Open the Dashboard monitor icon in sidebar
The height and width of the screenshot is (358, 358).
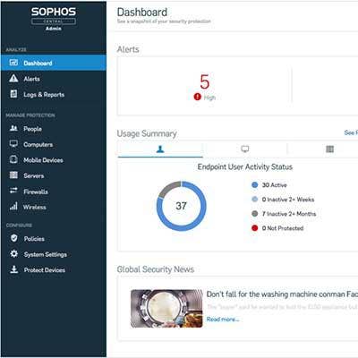click(13, 63)
